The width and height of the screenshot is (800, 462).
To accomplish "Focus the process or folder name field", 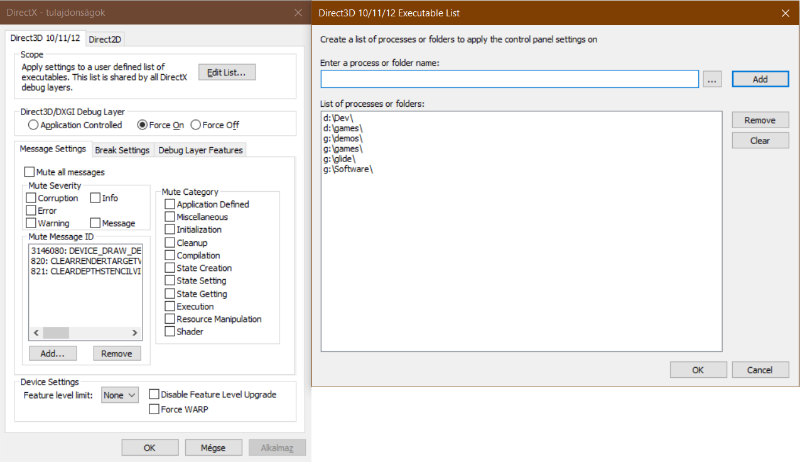I will (509, 79).
